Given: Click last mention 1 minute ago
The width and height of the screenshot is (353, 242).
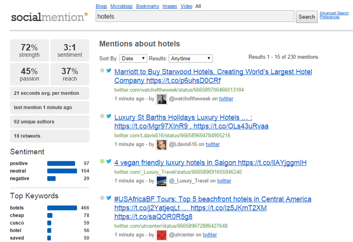Looking at the screenshot, I should click(x=50, y=107).
